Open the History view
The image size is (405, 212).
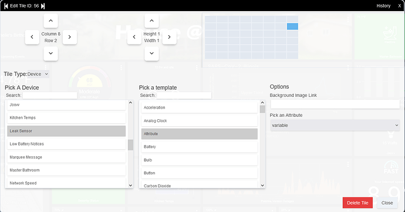click(x=383, y=6)
